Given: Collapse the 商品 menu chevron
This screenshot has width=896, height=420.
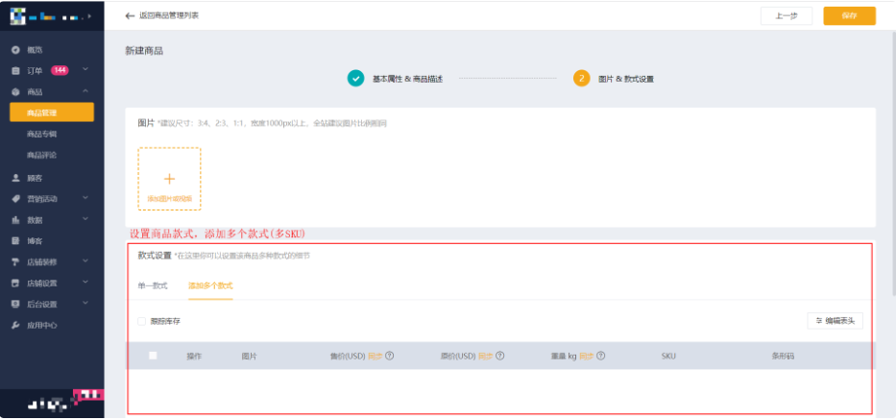Looking at the screenshot, I should [x=85, y=91].
